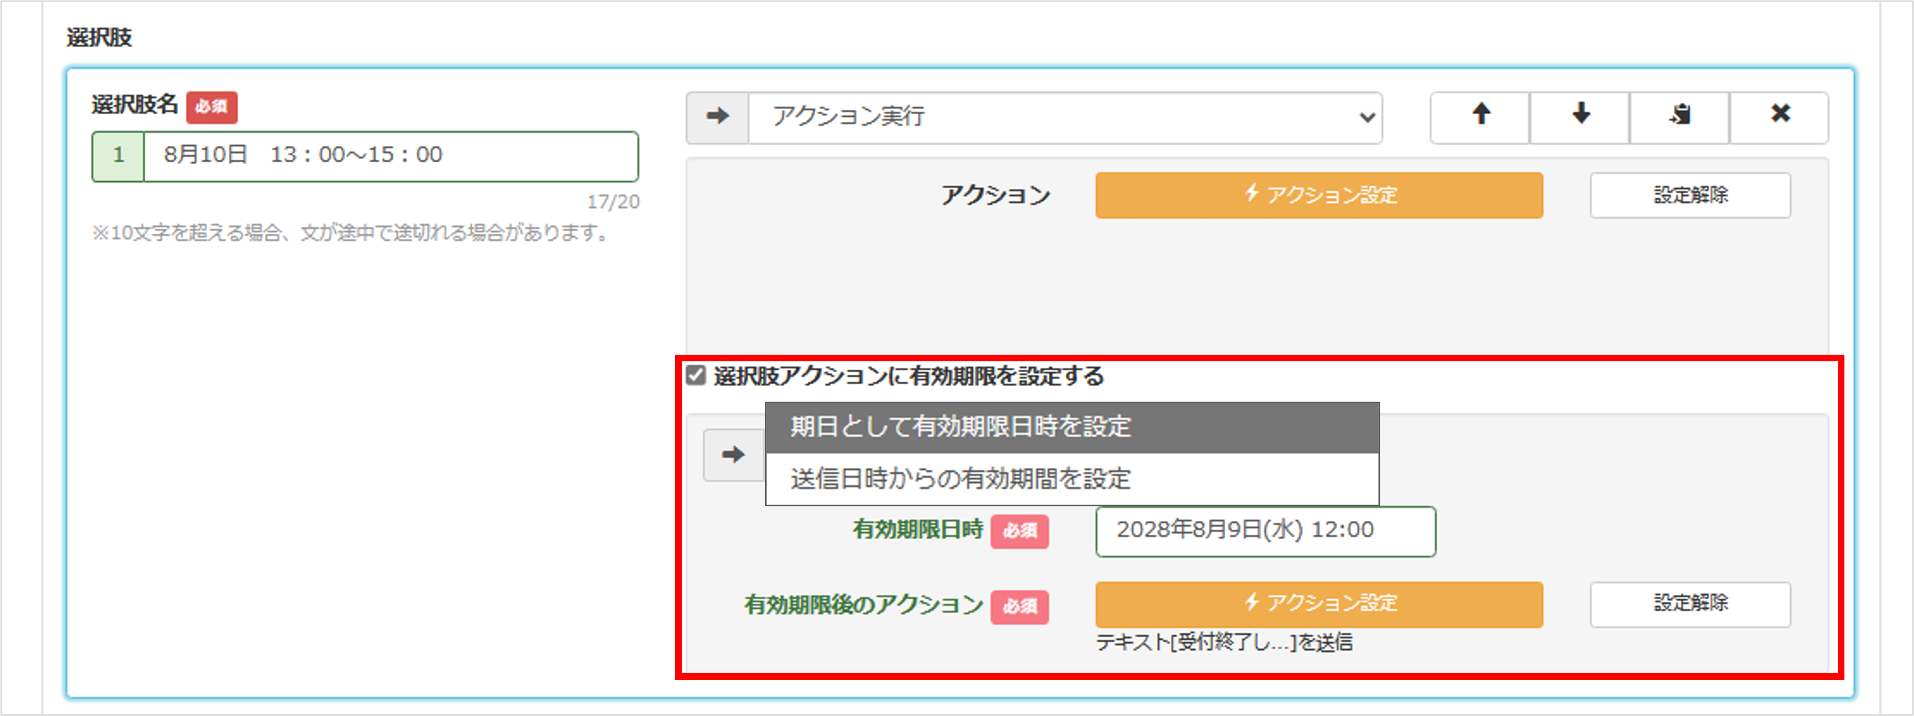The image size is (1914, 716).
Task: Click the green 有効期限日時 label
Action: pyautogui.click(x=918, y=529)
